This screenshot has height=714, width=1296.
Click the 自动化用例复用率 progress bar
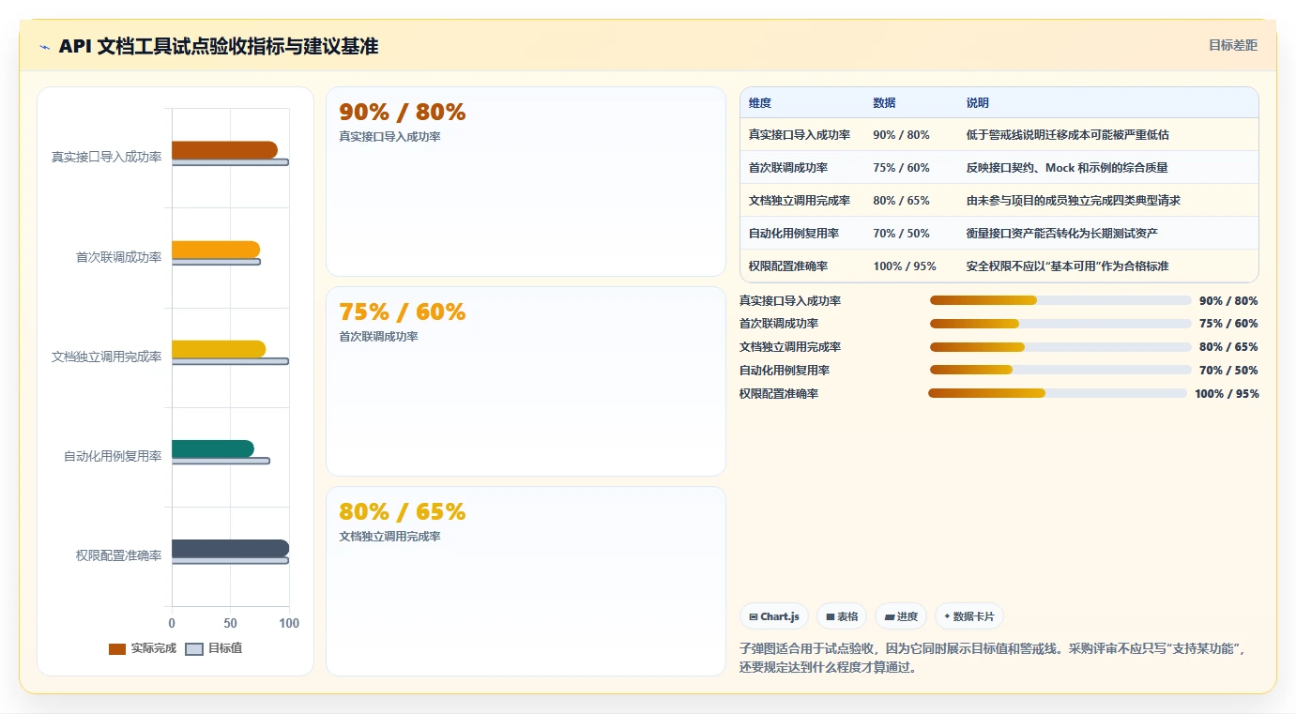(1060, 370)
